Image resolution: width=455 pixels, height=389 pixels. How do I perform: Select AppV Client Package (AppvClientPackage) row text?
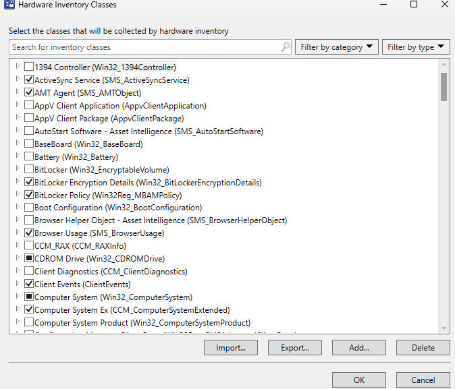point(109,119)
